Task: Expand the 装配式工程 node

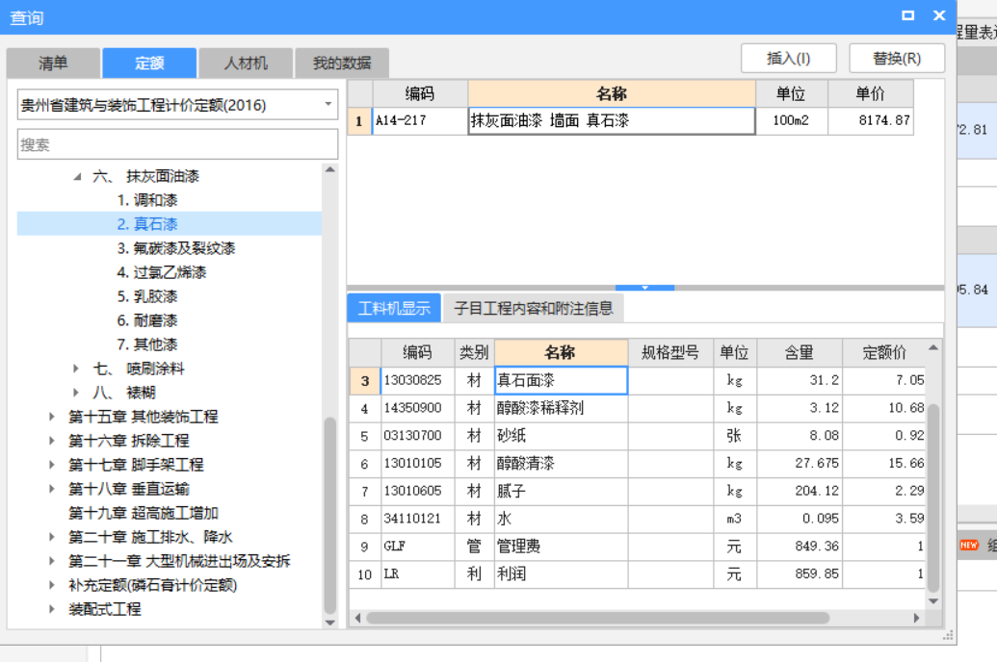Action: point(52,609)
